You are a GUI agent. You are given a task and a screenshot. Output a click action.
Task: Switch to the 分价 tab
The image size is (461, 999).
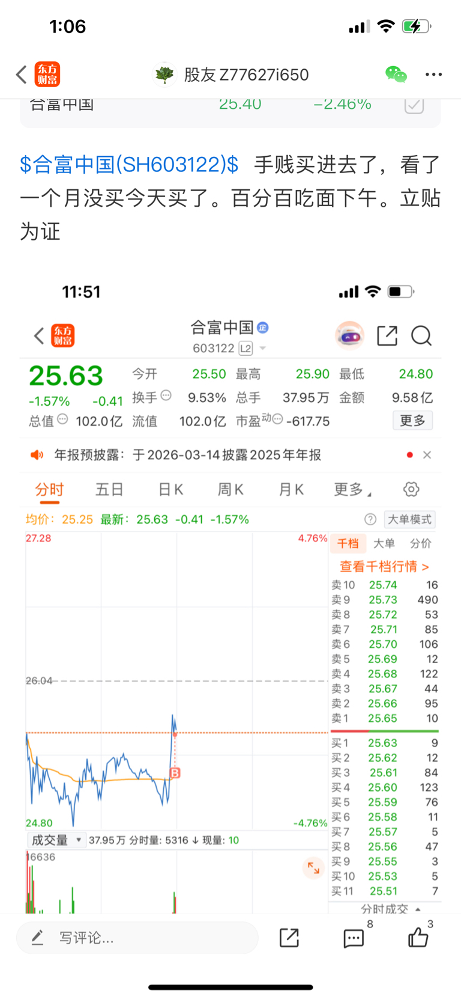[421, 543]
